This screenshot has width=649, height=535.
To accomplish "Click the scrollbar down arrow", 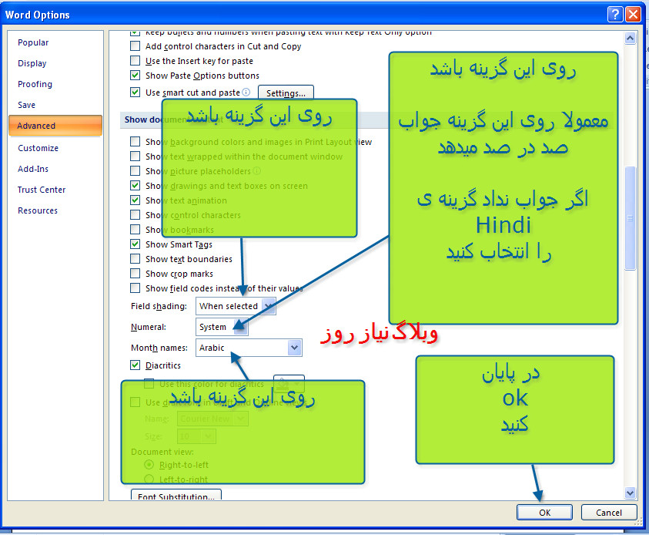I will pos(630,493).
